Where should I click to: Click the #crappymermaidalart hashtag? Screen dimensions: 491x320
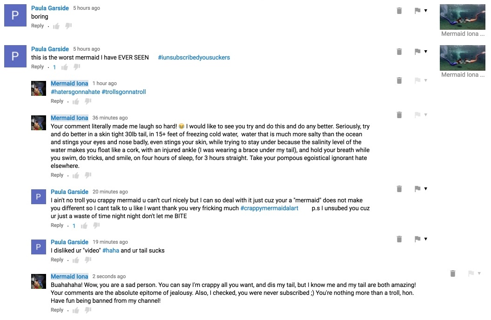269,208
